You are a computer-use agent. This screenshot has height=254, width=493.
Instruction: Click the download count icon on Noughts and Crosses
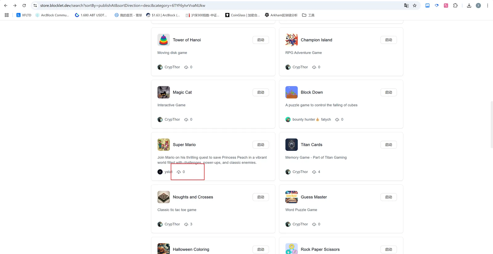point(186,224)
